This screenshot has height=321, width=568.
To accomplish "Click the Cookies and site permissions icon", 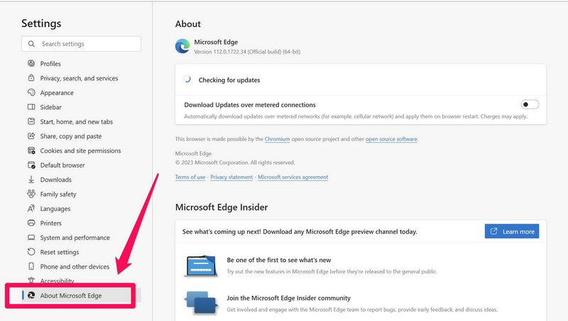I will click(31, 151).
